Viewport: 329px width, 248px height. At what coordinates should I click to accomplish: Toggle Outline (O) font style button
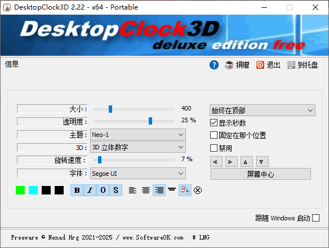pos(103,190)
